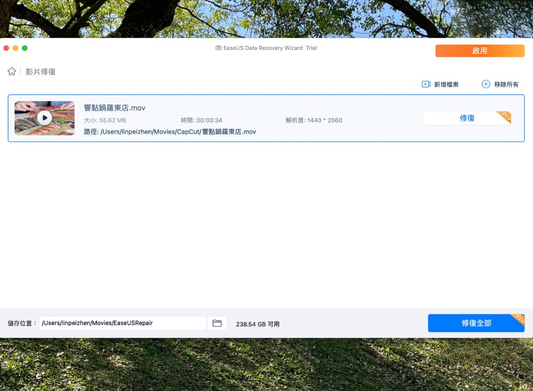The image size is (533, 391).
Task: Minimize the window with the yellow button
Action: click(x=16, y=48)
